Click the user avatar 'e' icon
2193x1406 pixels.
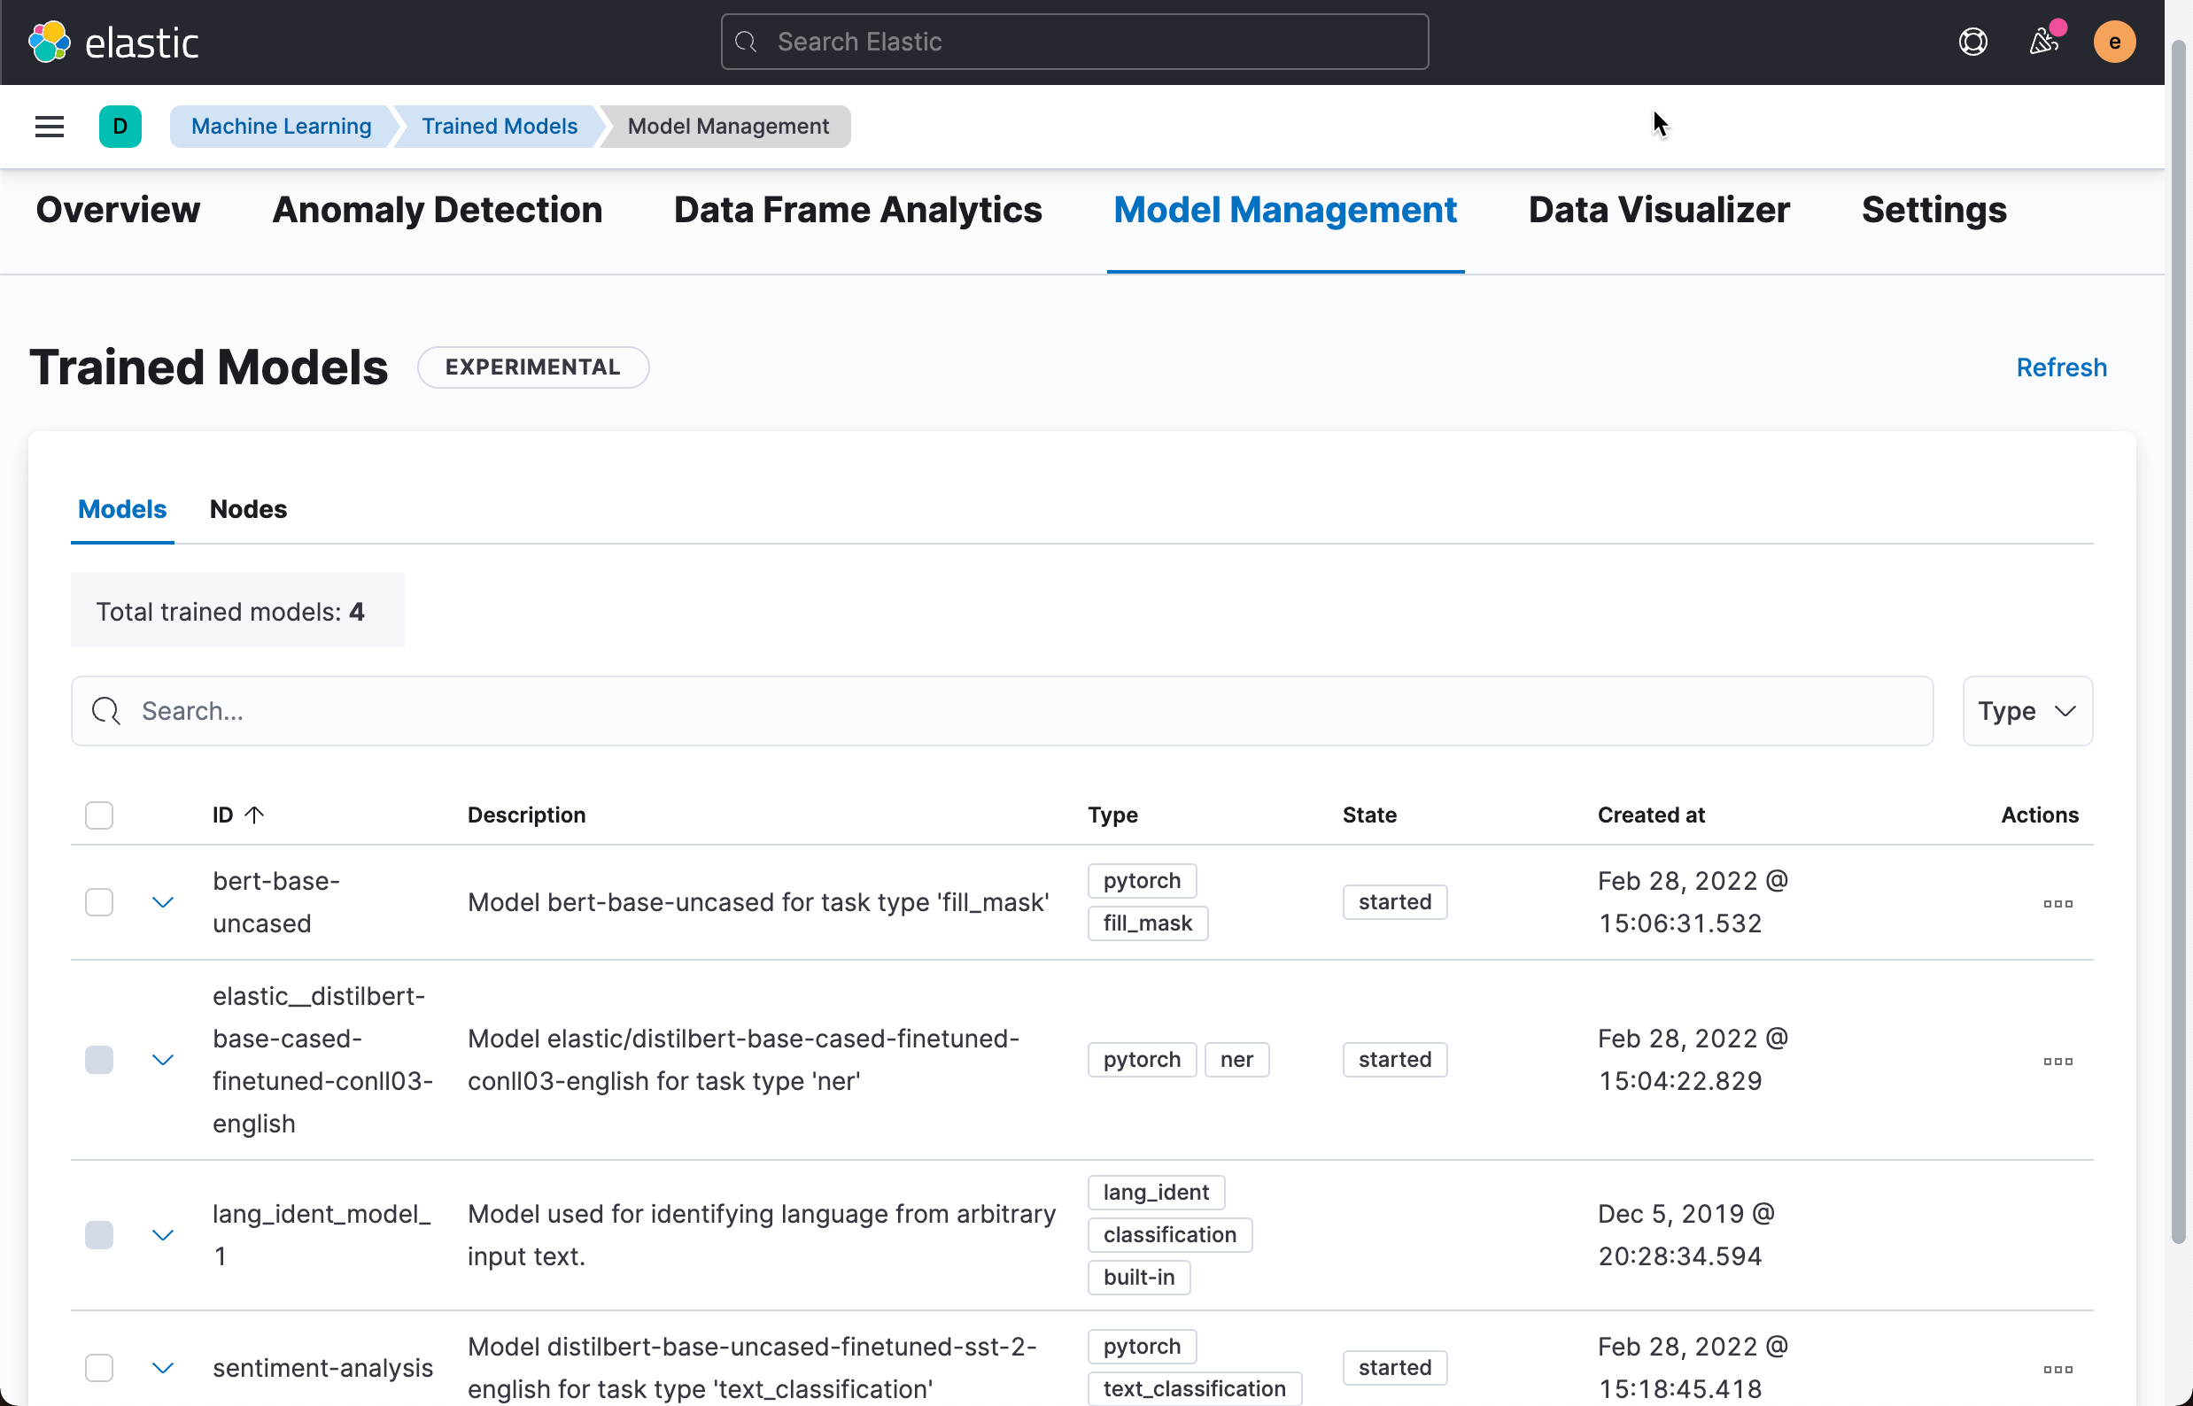tap(2113, 42)
